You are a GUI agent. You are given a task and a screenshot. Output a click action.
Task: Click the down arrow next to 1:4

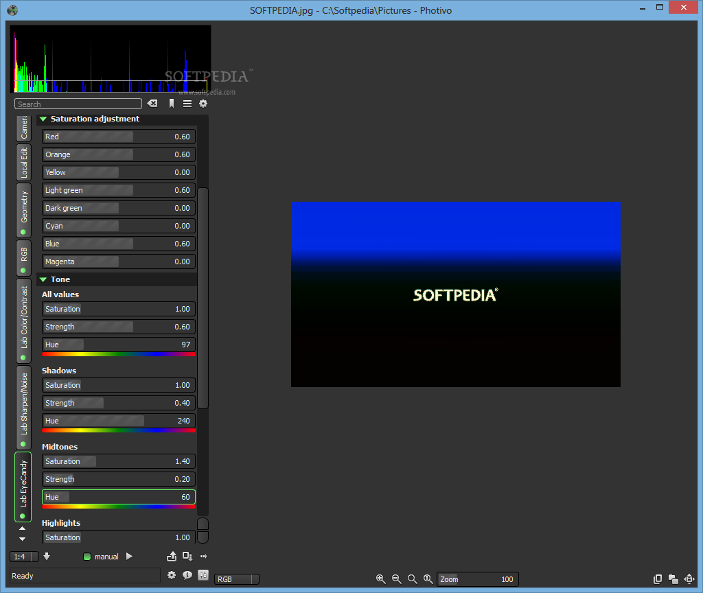pyautogui.click(x=47, y=556)
